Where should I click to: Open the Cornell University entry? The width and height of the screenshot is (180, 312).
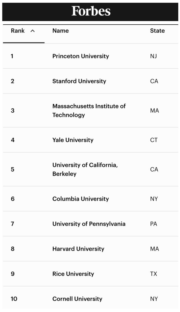pyautogui.click(x=77, y=299)
